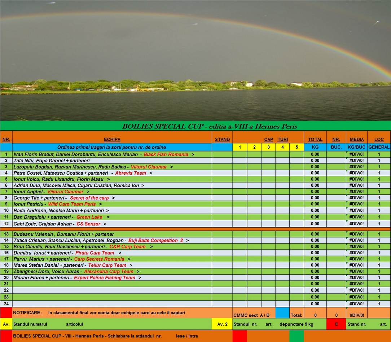The image size is (391, 342).
Task: Click the rainbow lake photo
Action: click(195, 60)
